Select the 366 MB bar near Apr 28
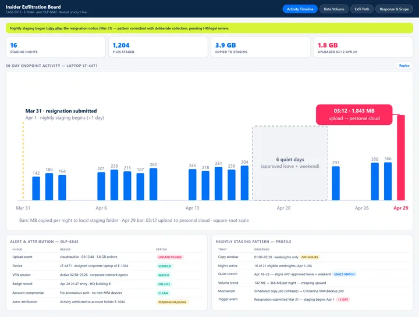This screenshot has width=419, height=317. [x=388, y=181]
